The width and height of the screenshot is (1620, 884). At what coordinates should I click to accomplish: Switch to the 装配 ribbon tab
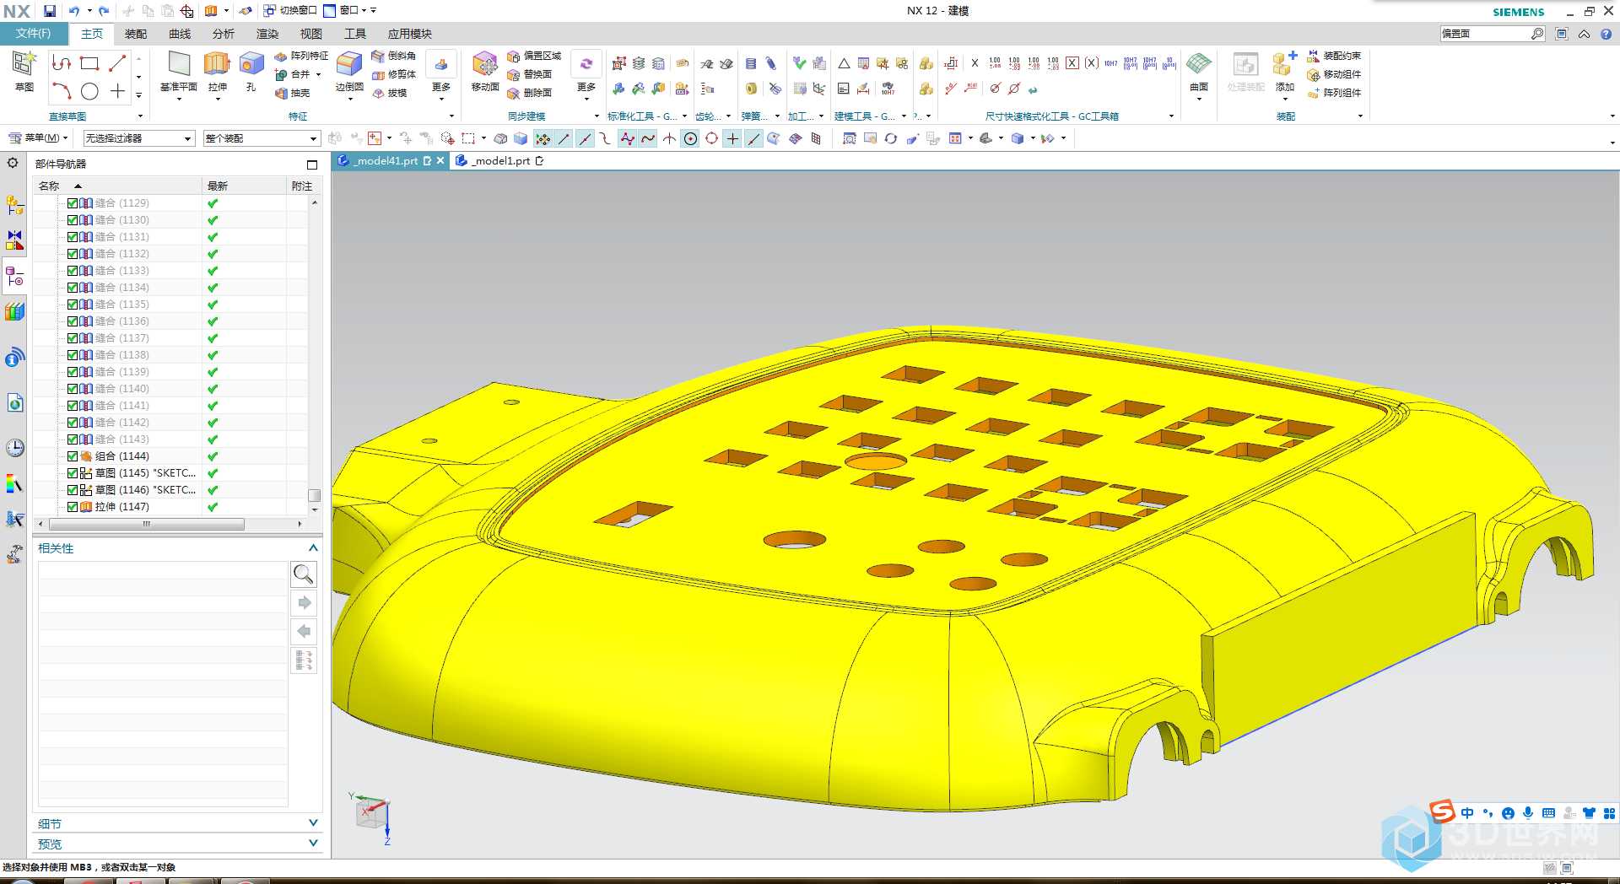[136, 34]
